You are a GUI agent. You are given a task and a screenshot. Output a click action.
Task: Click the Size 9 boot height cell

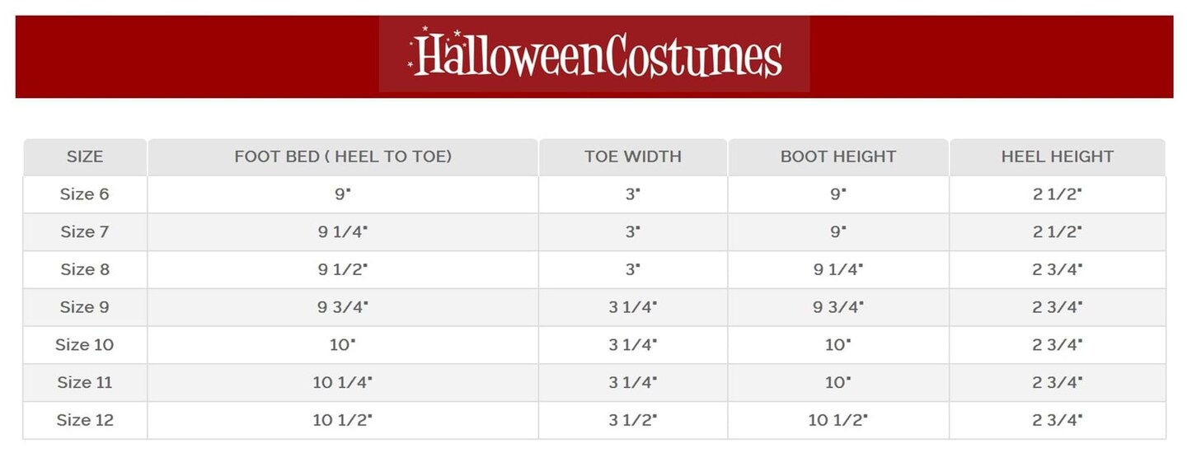tap(838, 307)
